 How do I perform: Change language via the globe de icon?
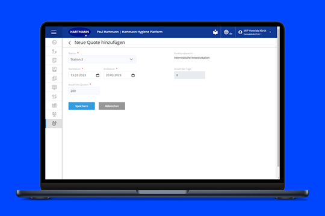227,32
